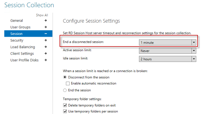Click the Show All link
This screenshot has width=202, height=114.
coord(42,15)
